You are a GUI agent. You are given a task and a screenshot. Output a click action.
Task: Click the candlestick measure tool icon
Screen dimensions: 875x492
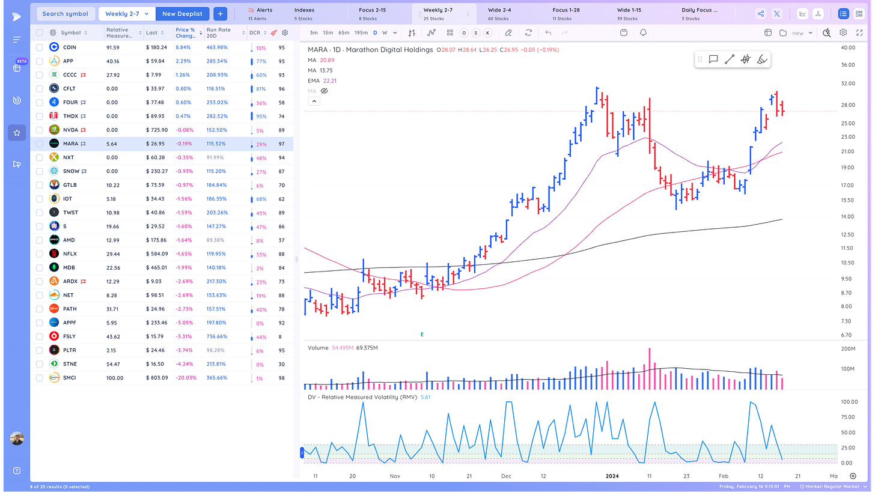point(746,59)
